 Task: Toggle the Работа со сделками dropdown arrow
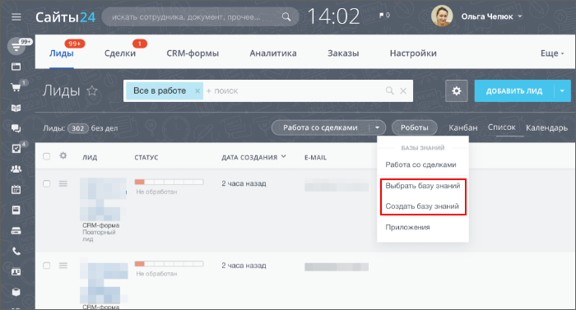pyautogui.click(x=377, y=127)
